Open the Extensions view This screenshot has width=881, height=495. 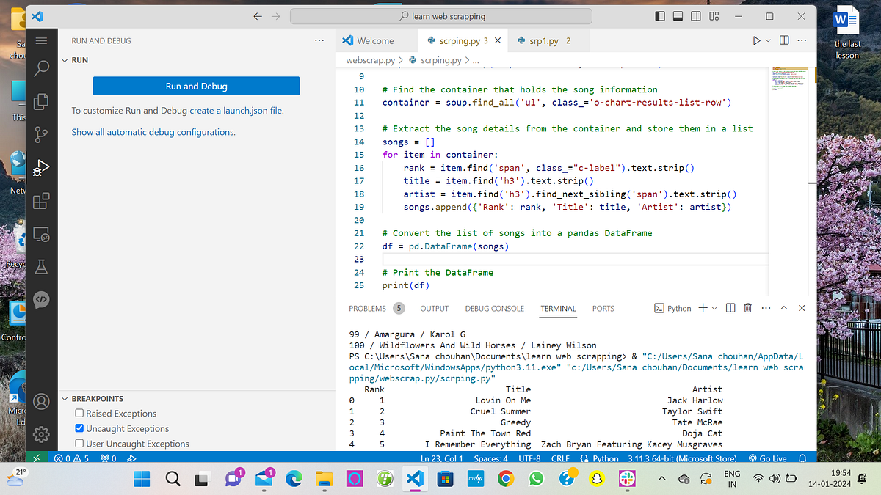(41, 200)
